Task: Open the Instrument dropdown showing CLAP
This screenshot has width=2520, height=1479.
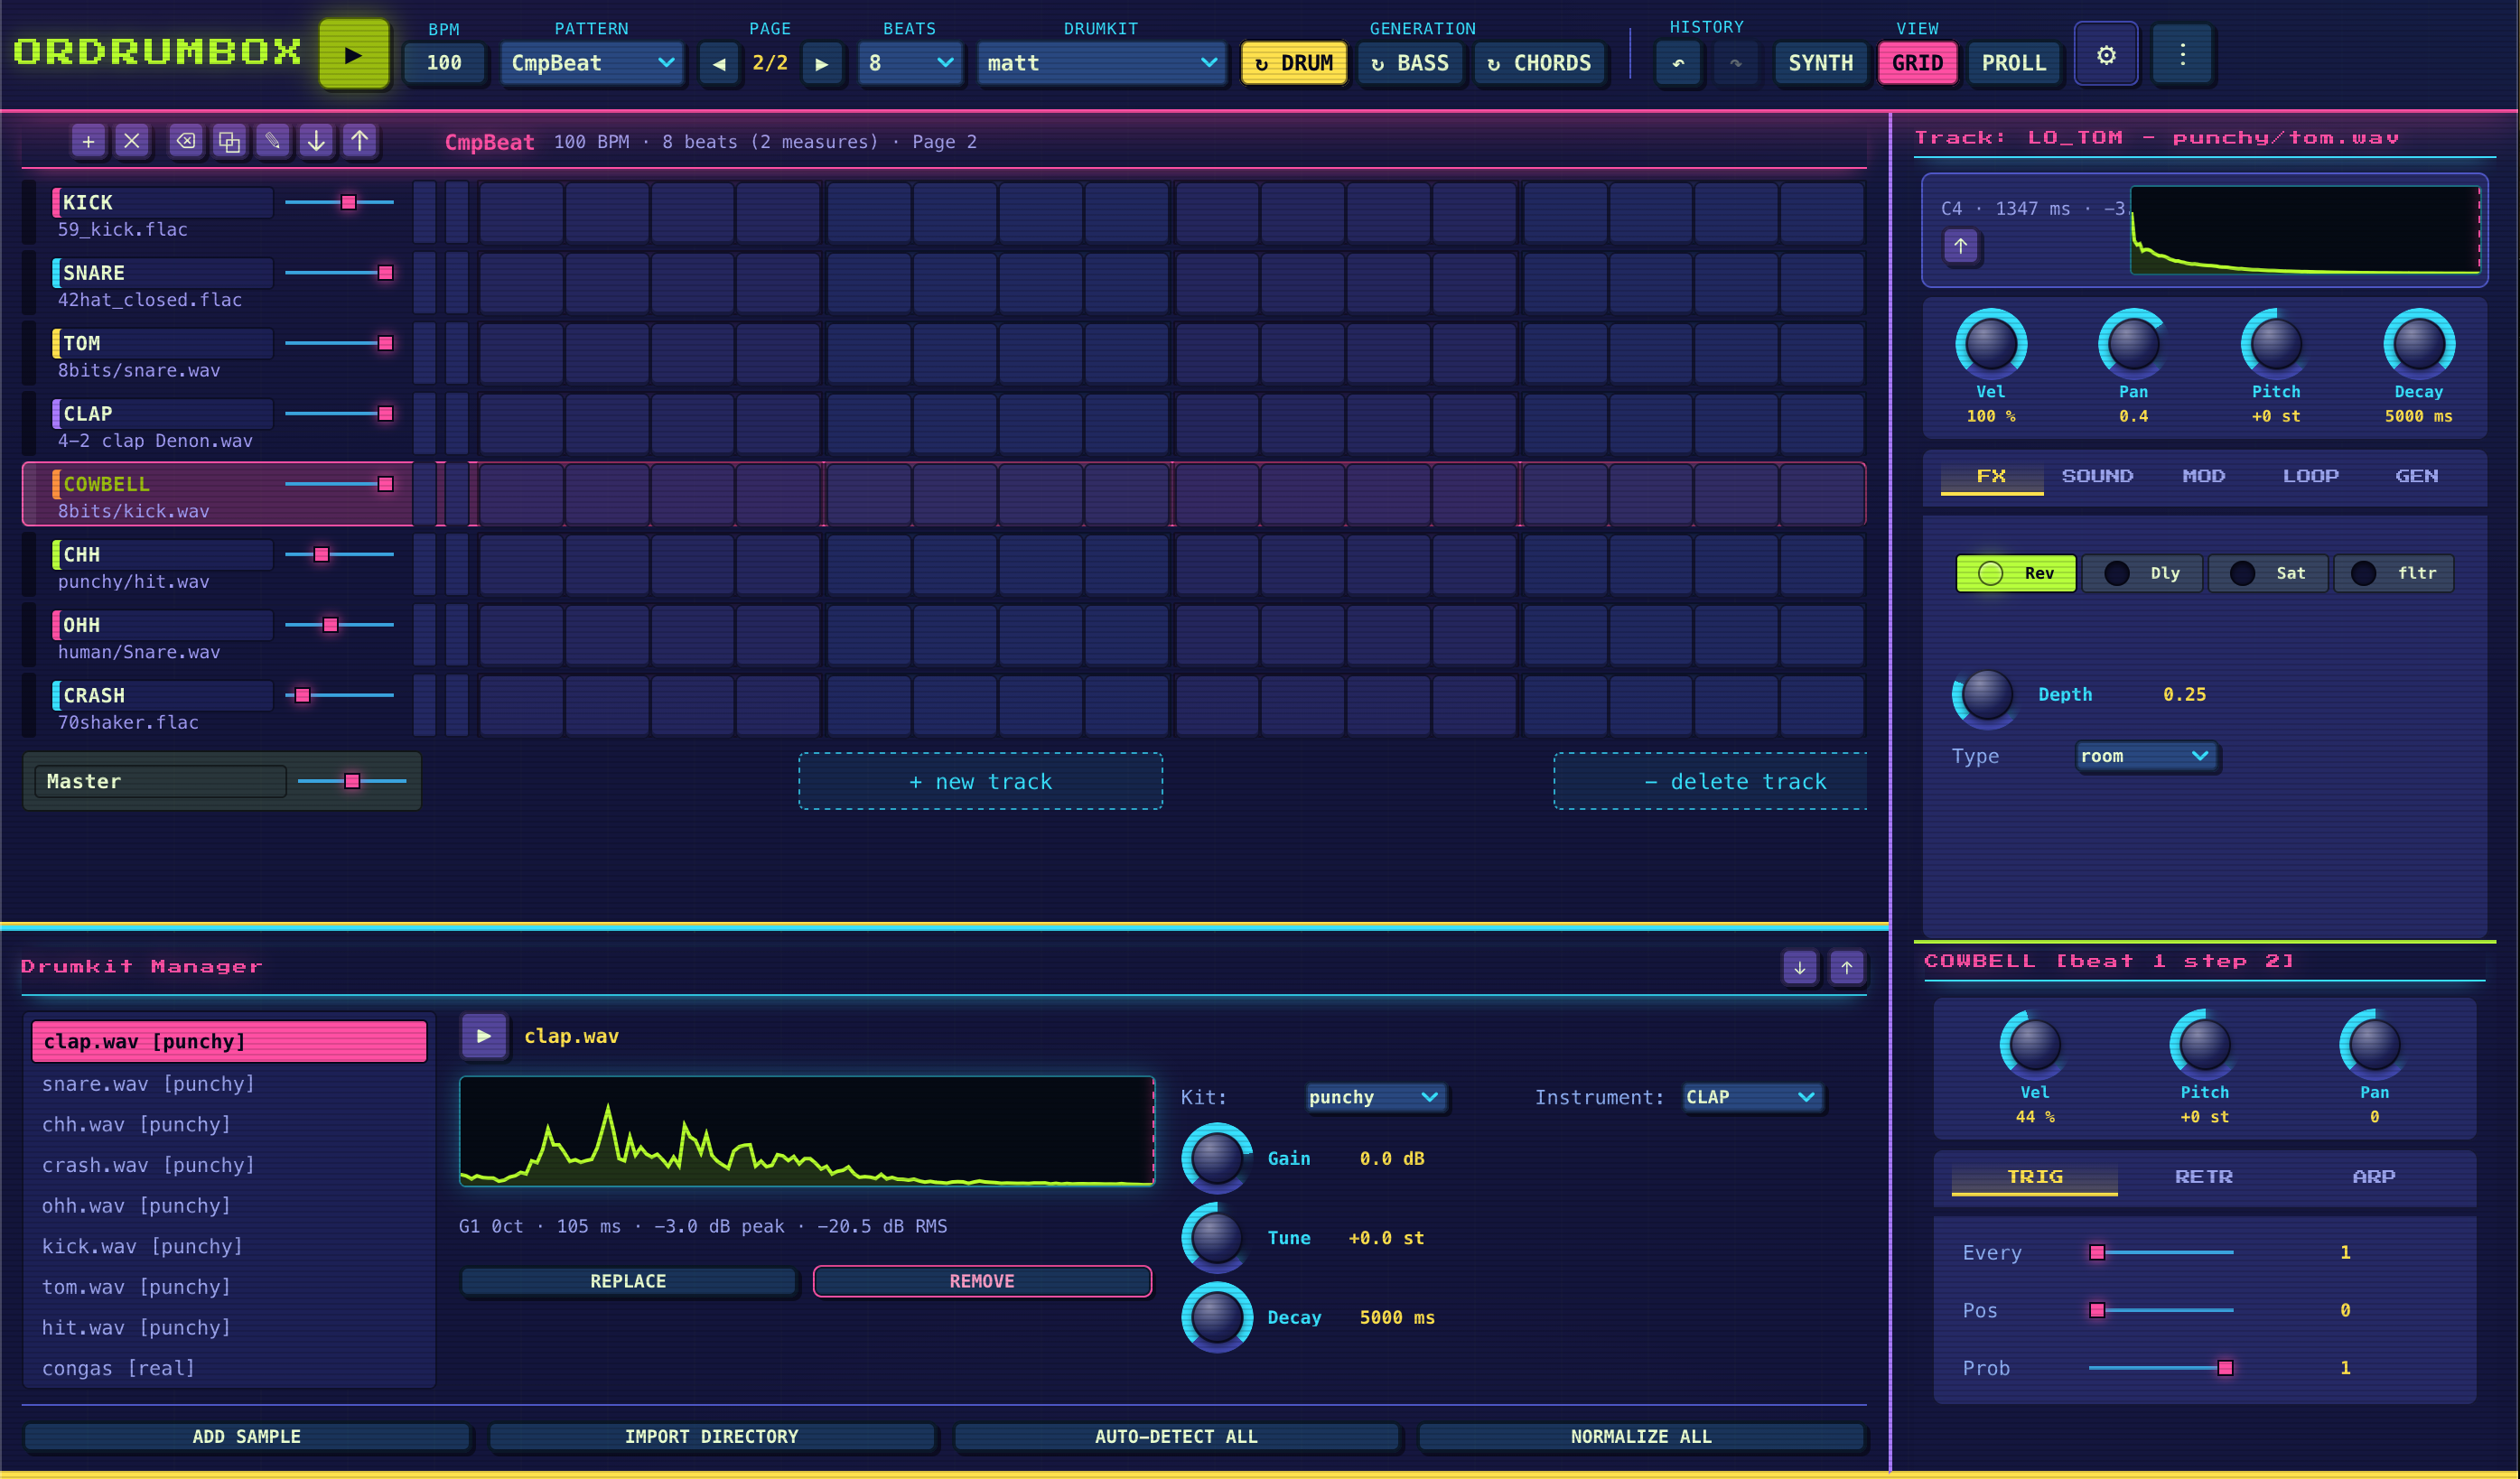Action: 1752,1097
